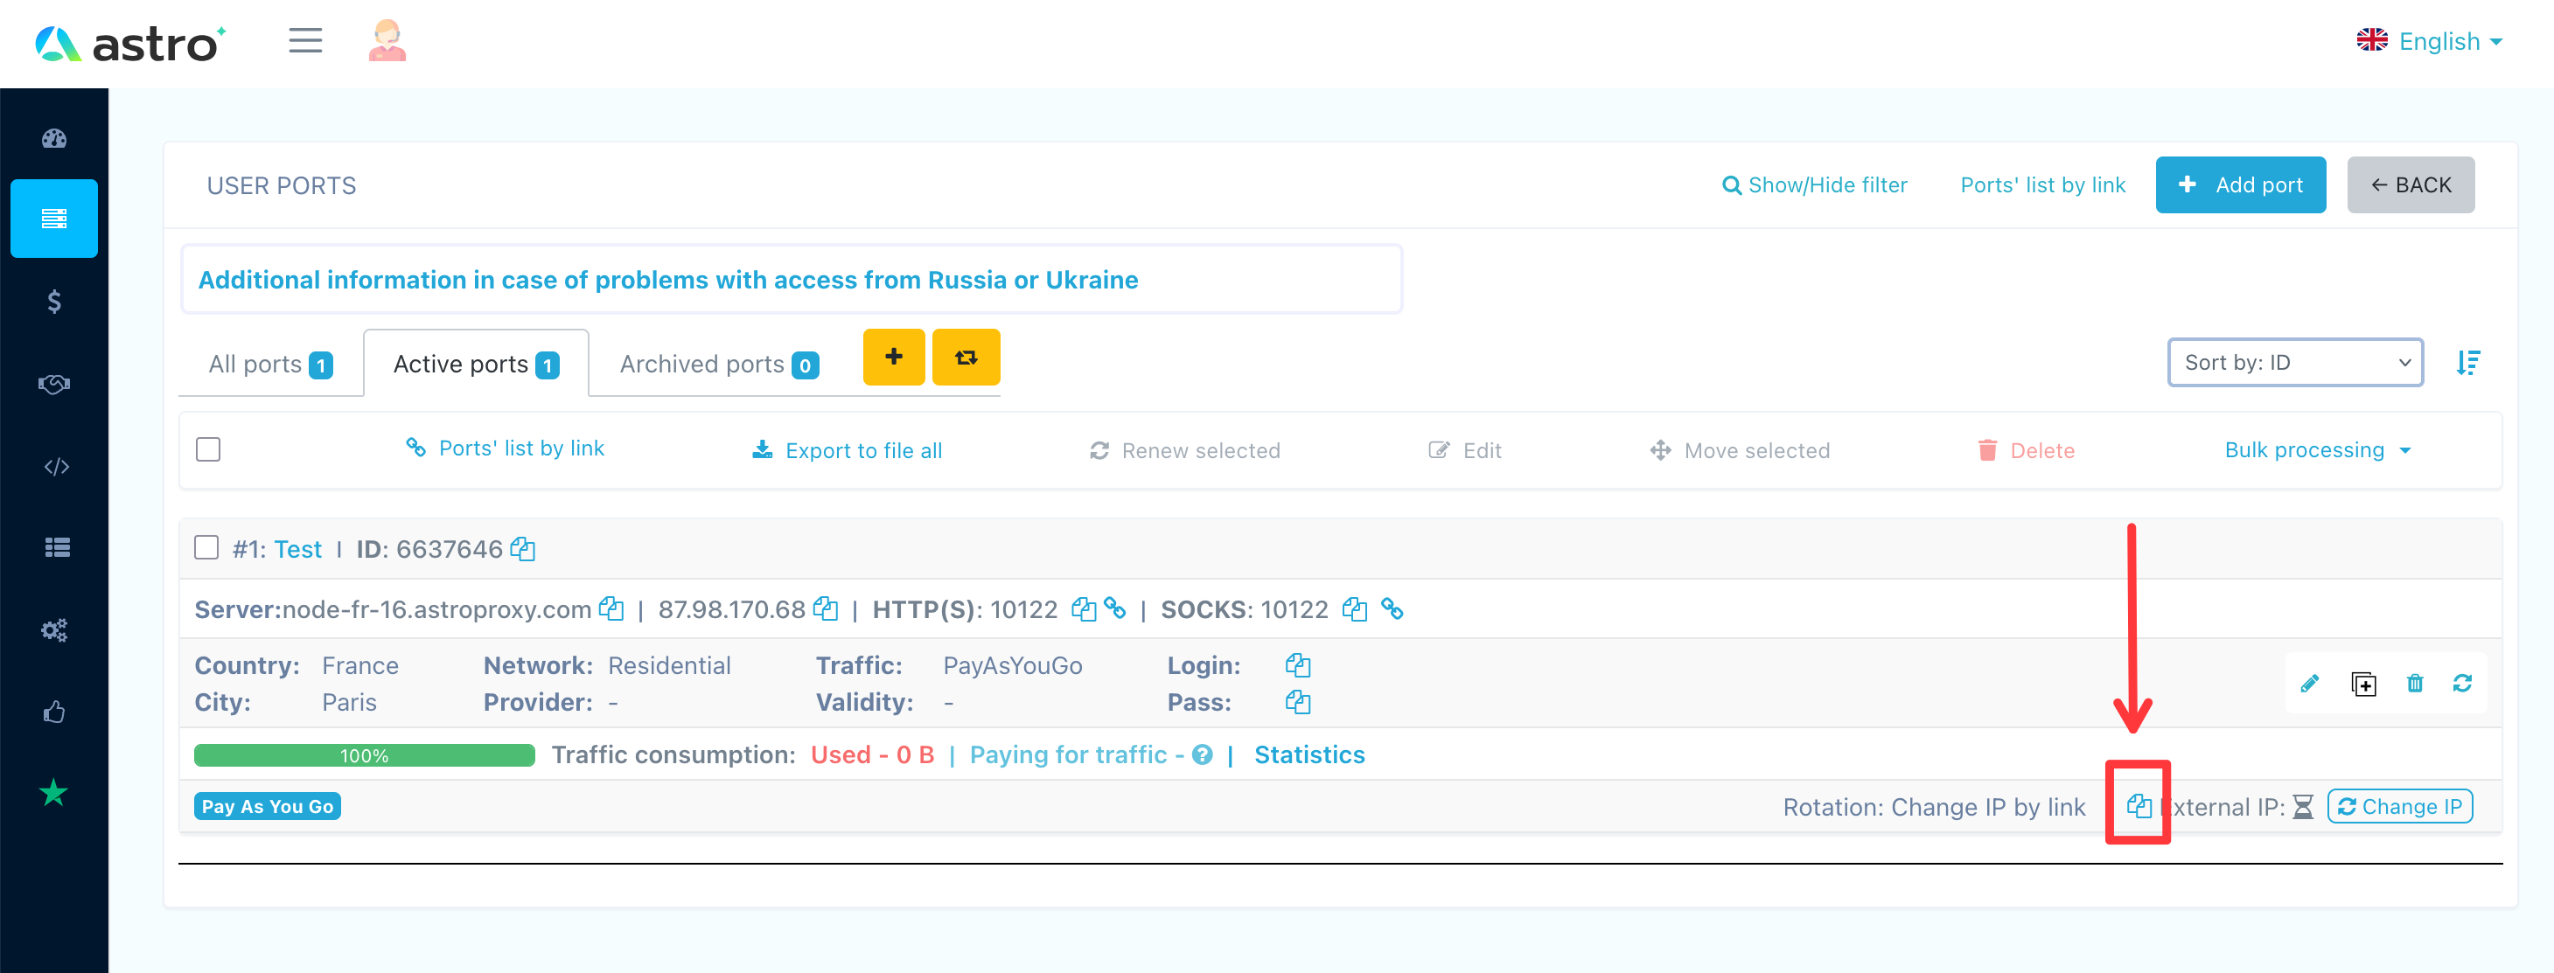Click Show/Hide filter link

pyautogui.click(x=1814, y=185)
